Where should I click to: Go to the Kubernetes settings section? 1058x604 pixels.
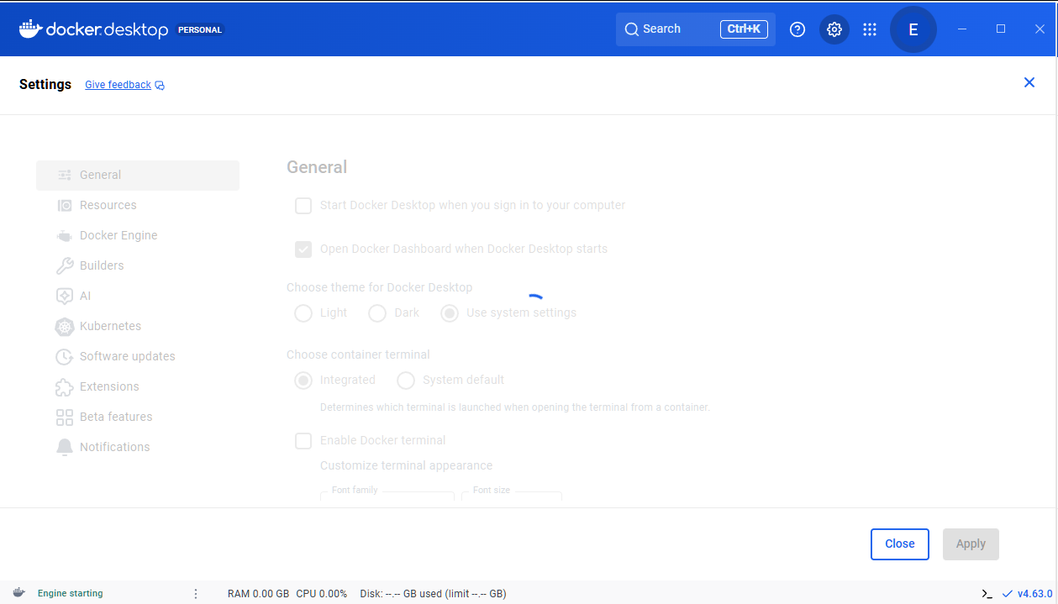[110, 326]
